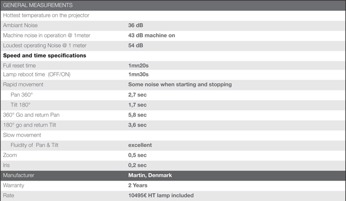
Task: Click the Warranty 2 Years value
Action: click(138, 185)
